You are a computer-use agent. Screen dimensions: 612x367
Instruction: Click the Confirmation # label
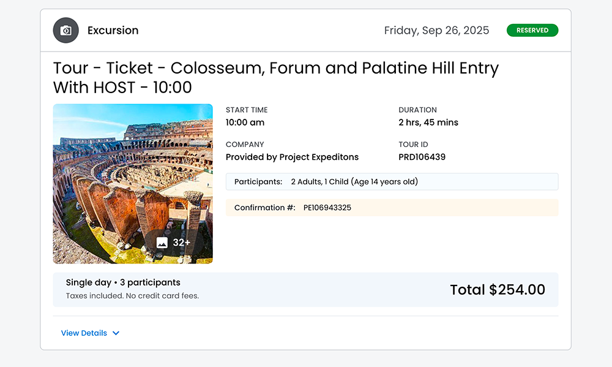pos(264,208)
